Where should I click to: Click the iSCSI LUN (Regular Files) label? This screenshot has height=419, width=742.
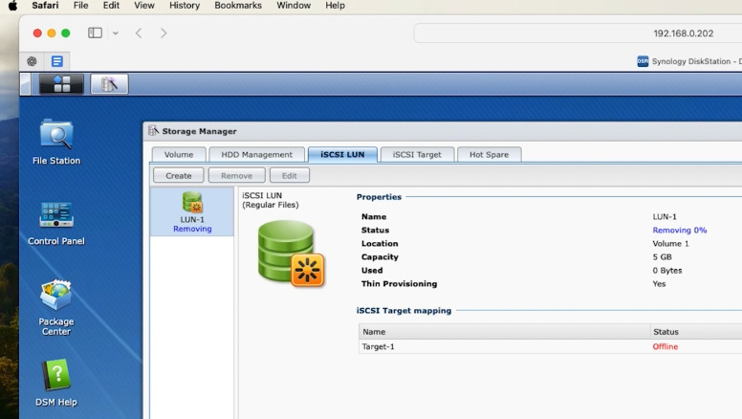(x=271, y=200)
